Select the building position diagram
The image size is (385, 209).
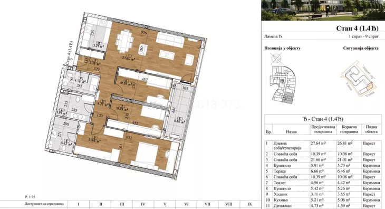tap(282, 84)
